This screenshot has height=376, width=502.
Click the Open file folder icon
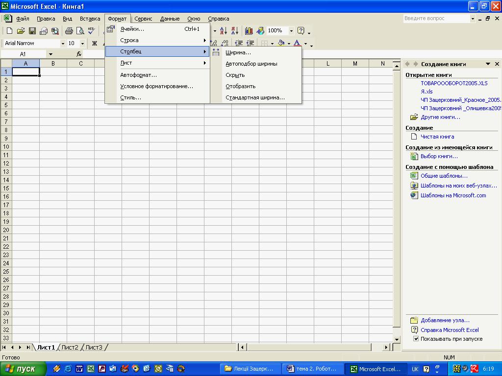pyautogui.click(x=21, y=31)
